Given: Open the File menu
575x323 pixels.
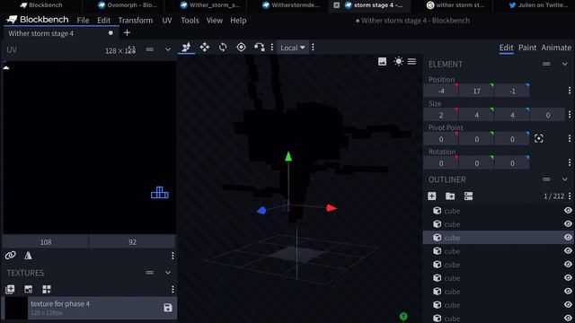Looking at the screenshot, I should point(83,21).
